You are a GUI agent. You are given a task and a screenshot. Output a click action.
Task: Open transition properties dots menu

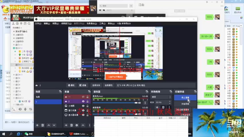click(169, 107)
